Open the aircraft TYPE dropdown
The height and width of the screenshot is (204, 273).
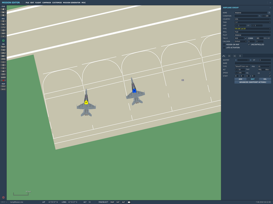click(253, 28)
